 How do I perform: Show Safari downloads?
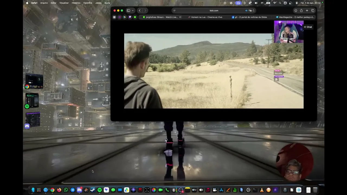click(296, 11)
